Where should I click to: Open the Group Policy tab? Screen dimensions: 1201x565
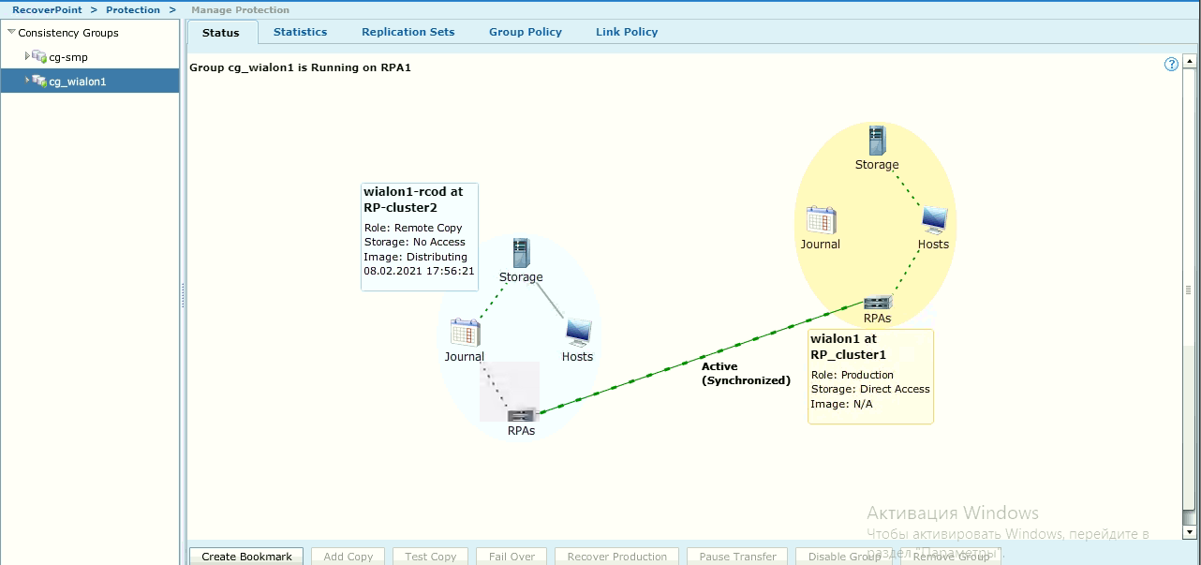[x=525, y=32]
